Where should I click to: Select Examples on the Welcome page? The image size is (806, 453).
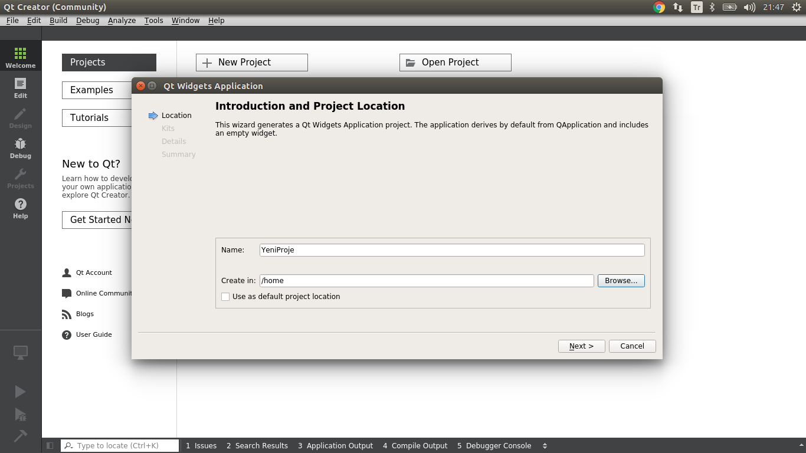(97, 90)
